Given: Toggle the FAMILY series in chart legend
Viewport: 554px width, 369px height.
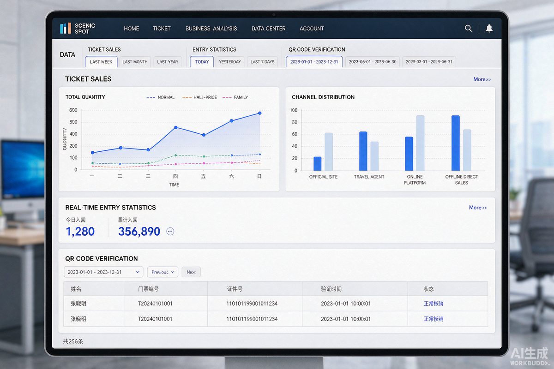Looking at the screenshot, I should coord(235,97).
